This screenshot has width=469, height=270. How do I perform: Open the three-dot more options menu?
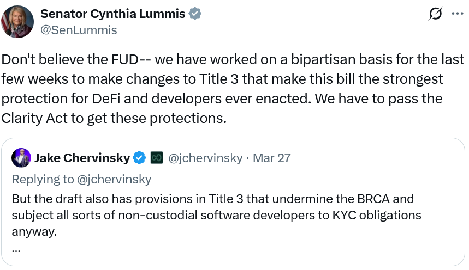click(x=456, y=14)
